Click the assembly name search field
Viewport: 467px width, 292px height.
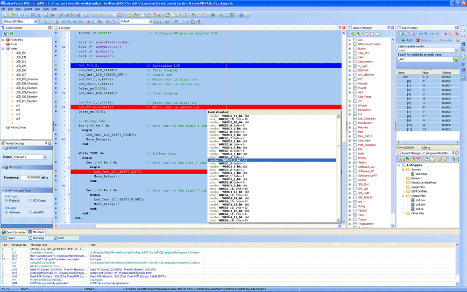click(x=425, y=59)
